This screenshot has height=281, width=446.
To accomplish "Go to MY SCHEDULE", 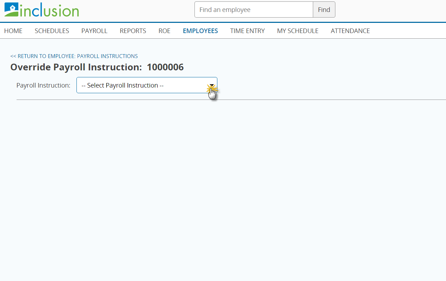I will point(298,31).
